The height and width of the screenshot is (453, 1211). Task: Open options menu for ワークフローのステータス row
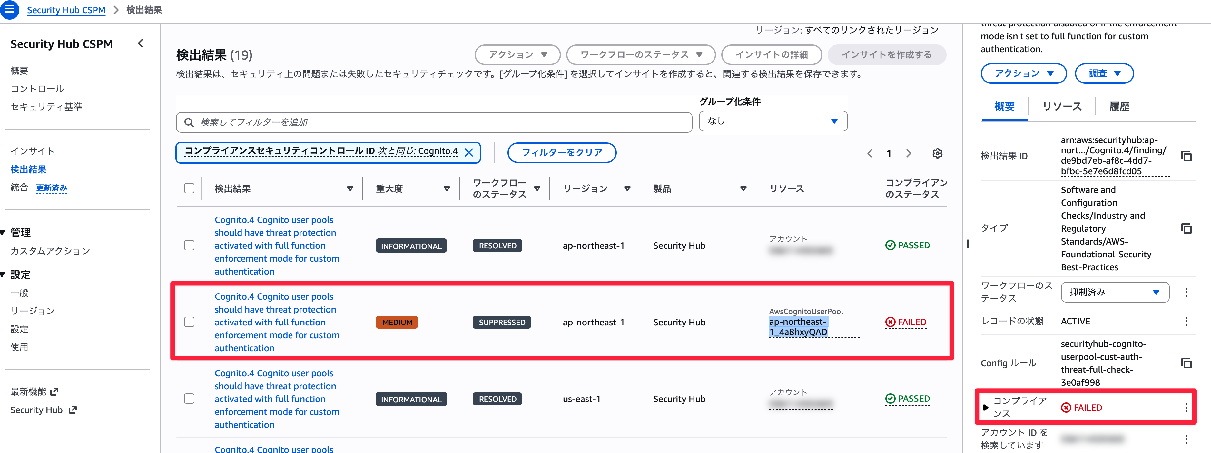(1186, 292)
